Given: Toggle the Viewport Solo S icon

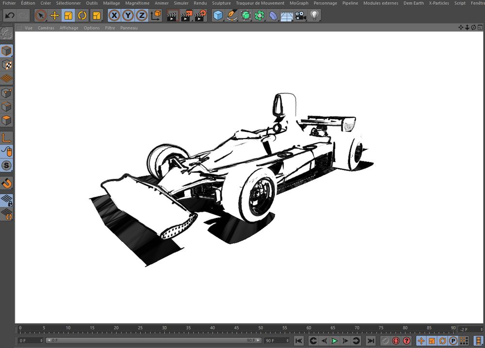Looking at the screenshot, I should pos(6,166).
